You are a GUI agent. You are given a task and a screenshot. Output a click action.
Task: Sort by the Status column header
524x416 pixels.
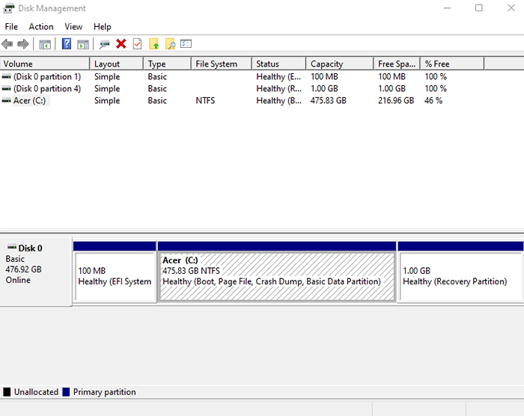[278, 64]
